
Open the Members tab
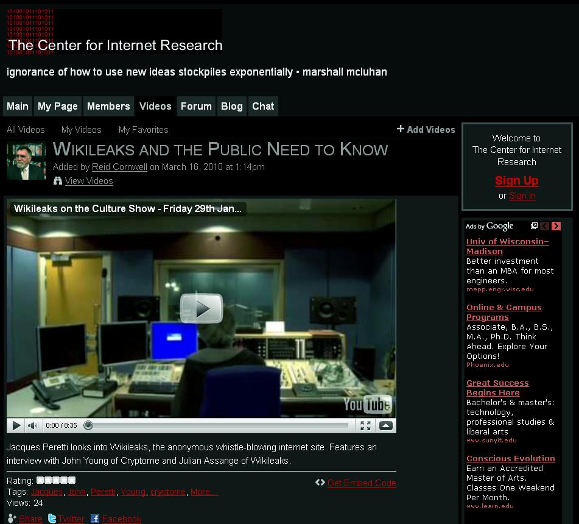click(x=108, y=106)
